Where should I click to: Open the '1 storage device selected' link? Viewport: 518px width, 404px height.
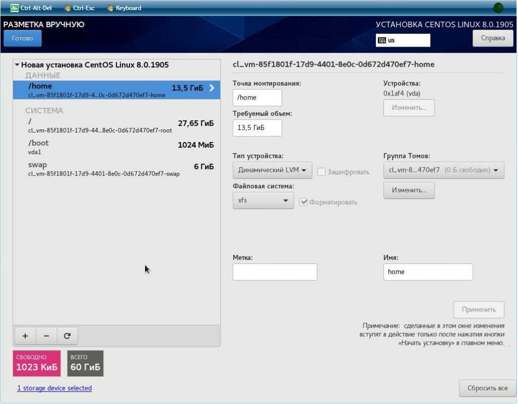coord(54,388)
